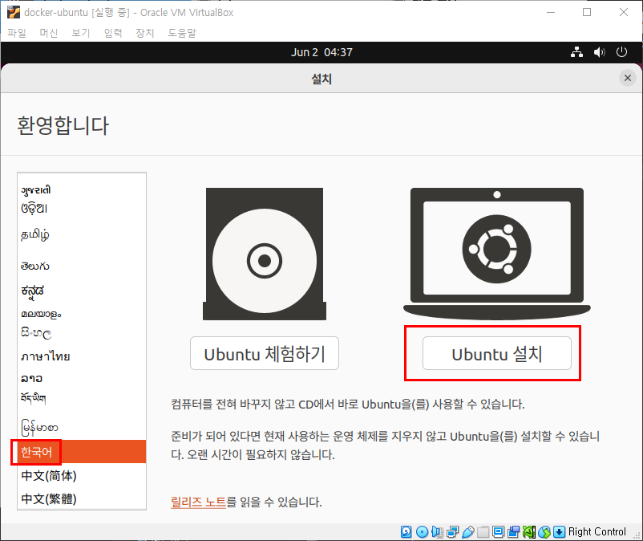Select తెలుగు in the language list
The height and width of the screenshot is (541, 643).
(x=82, y=266)
